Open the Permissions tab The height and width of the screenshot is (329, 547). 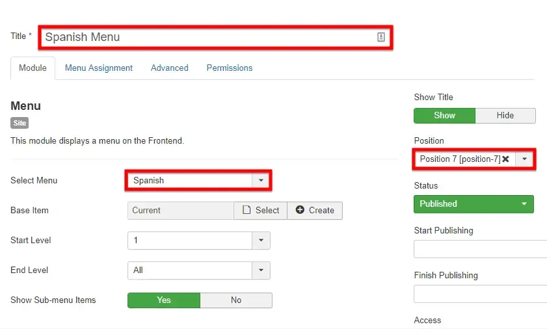(230, 68)
